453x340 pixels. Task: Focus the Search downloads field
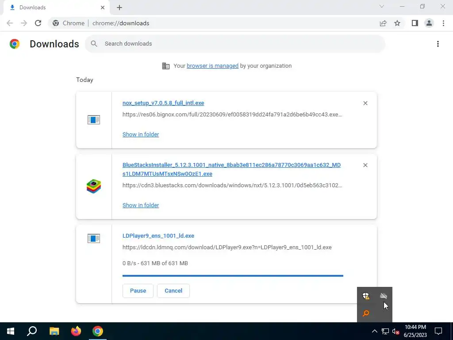(235, 44)
